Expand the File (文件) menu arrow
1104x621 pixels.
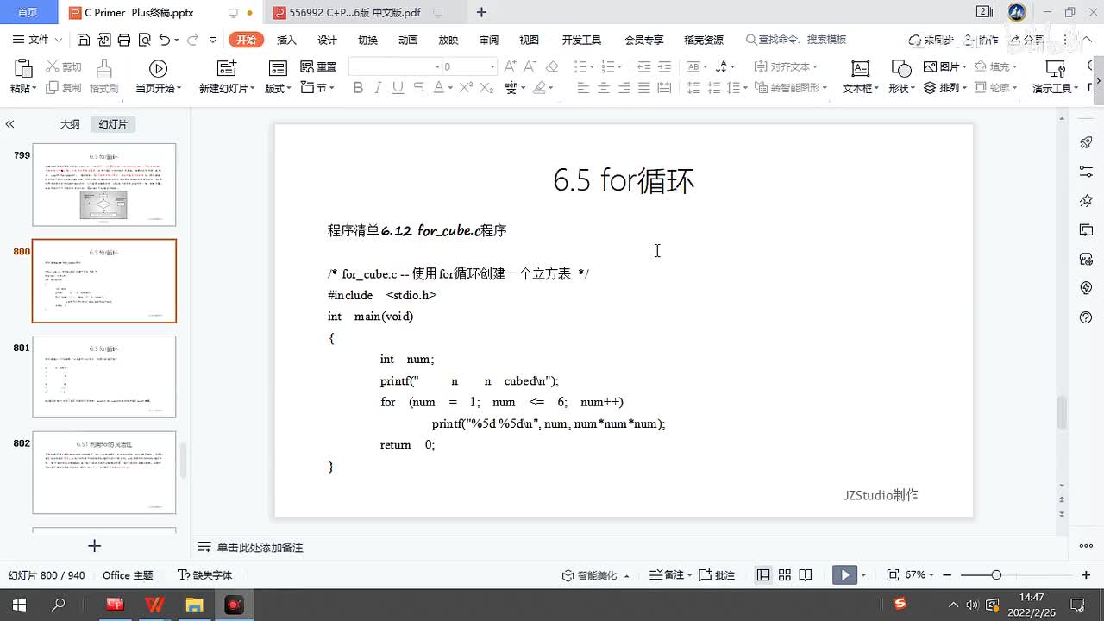tap(59, 40)
